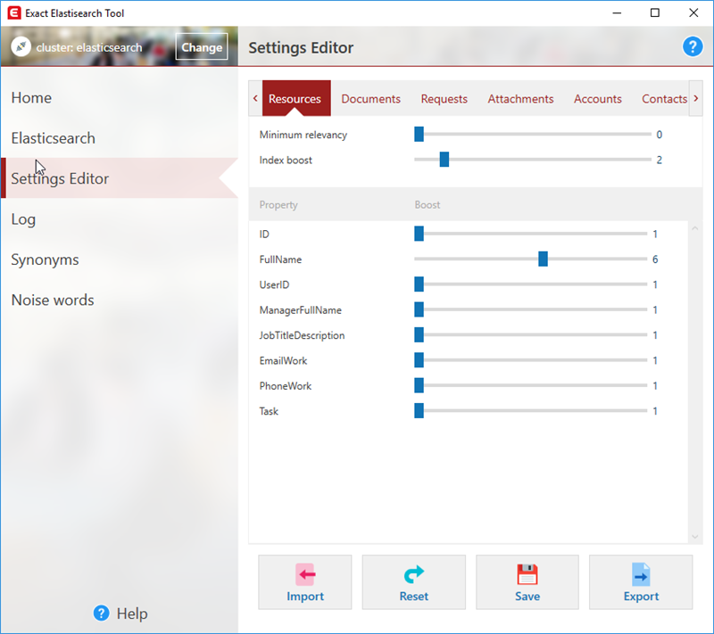Close the Exact Elastisearch Tool window
The image size is (714, 634).
tap(693, 12)
